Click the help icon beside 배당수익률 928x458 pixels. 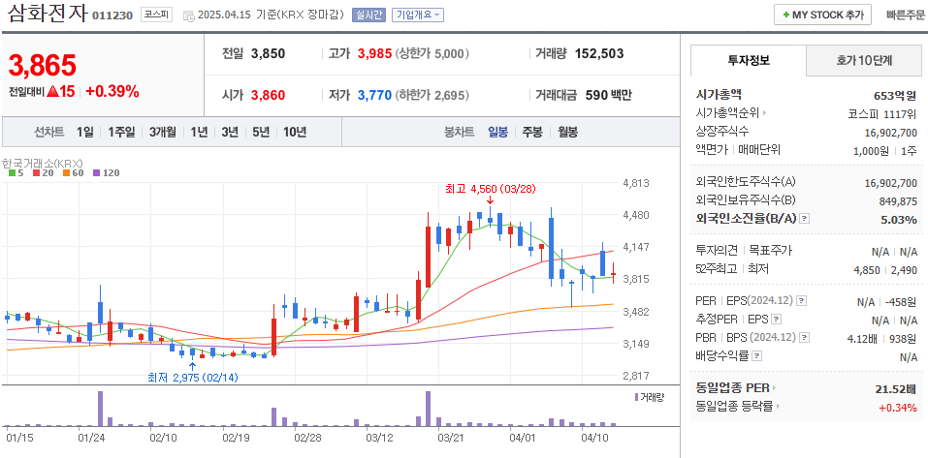(x=757, y=356)
